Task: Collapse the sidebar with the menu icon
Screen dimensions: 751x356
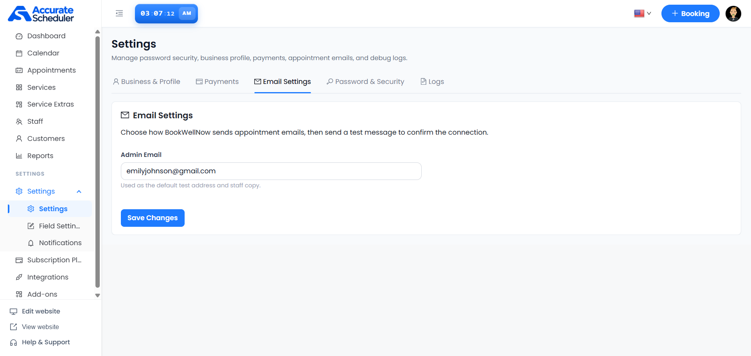Action: click(119, 13)
